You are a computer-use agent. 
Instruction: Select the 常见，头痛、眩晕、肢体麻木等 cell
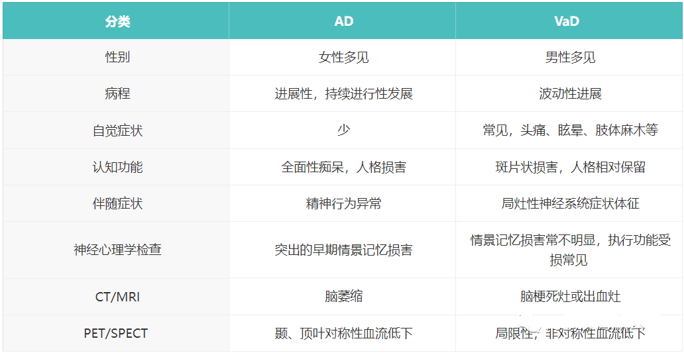click(x=569, y=130)
